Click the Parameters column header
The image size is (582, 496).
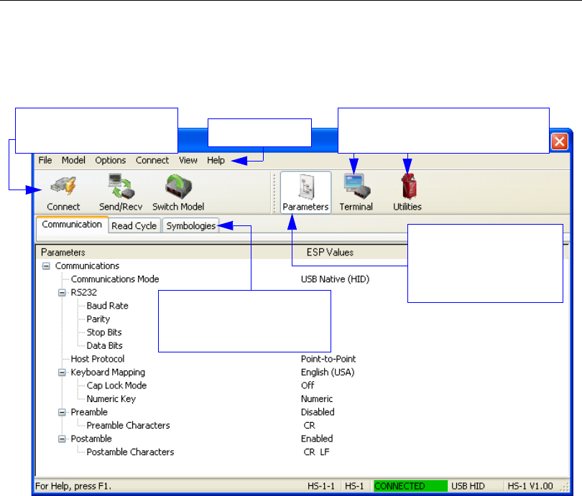click(x=63, y=253)
